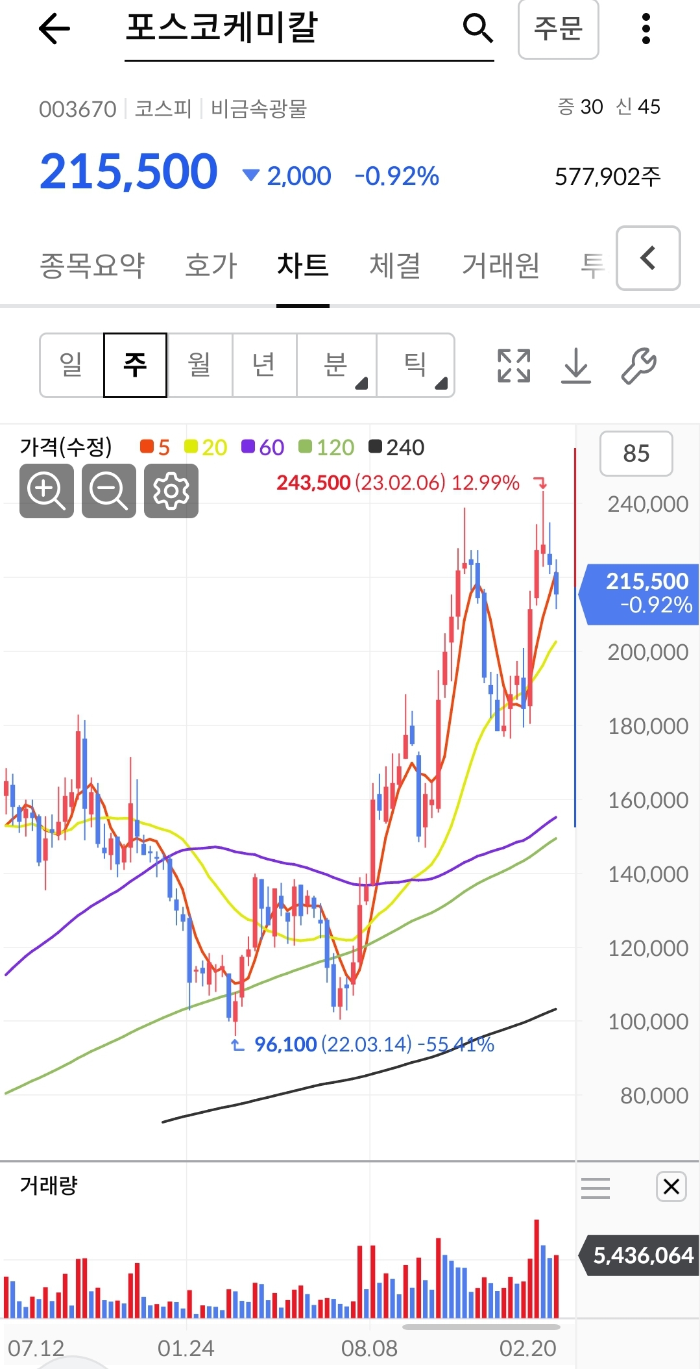700x1369 pixels.
Task: Tap the current price 215,500 text
Action: click(128, 172)
